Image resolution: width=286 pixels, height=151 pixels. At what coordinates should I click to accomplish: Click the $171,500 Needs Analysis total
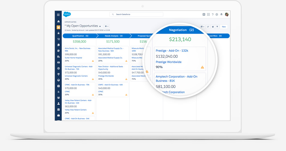pos(113,41)
